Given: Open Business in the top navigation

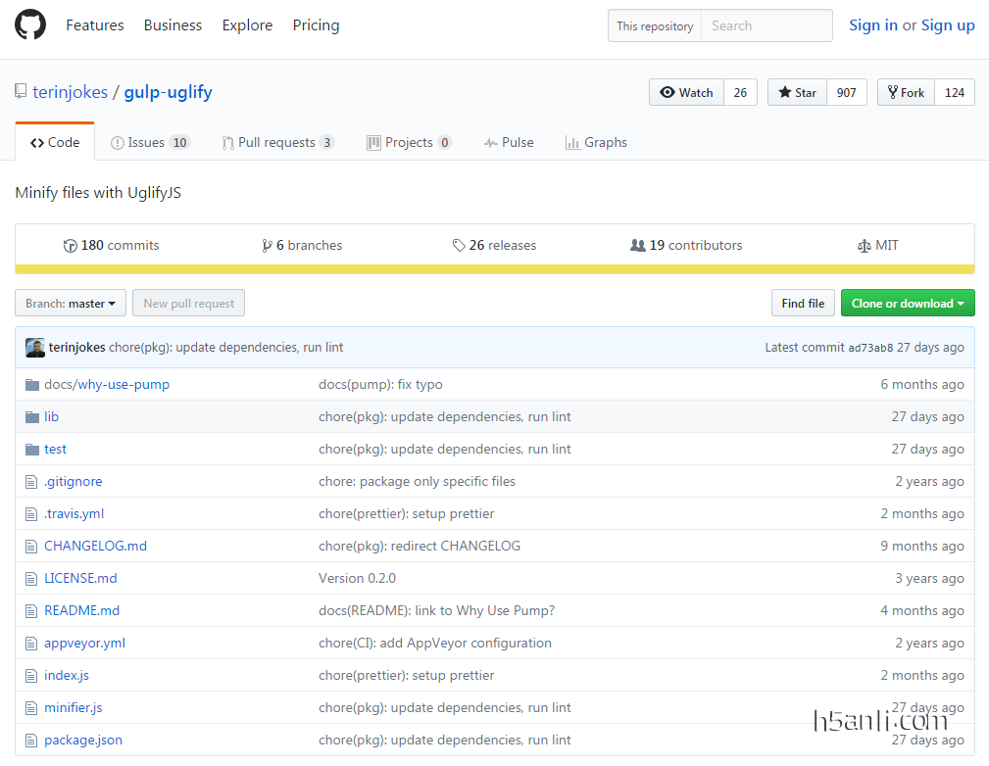Looking at the screenshot, I should point(173,25).
